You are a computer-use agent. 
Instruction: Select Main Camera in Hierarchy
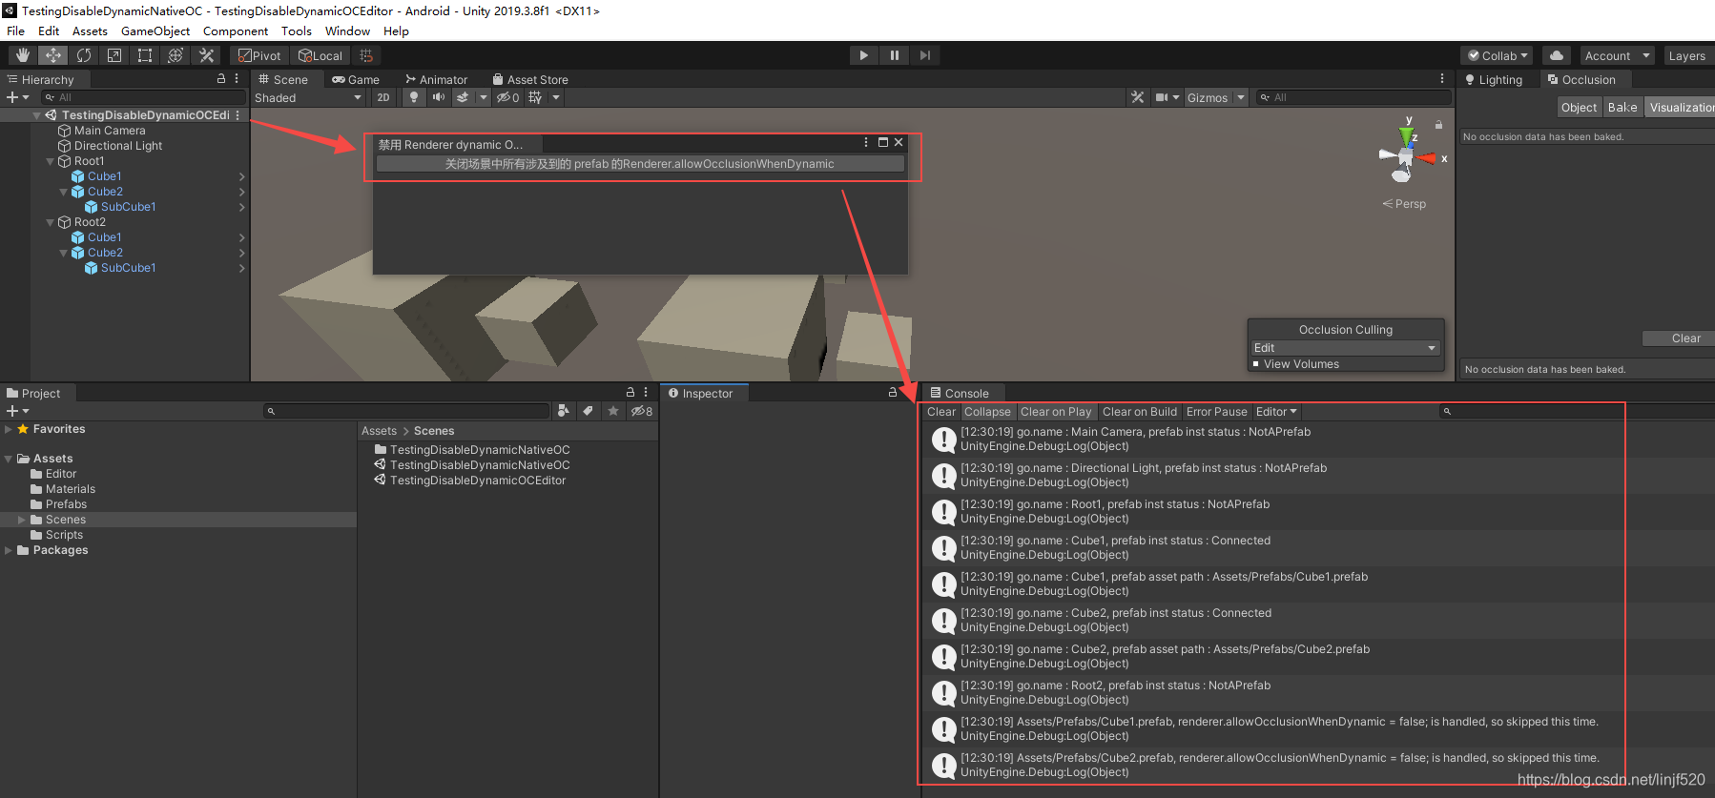pyautogui.click(x=110, y=131)
